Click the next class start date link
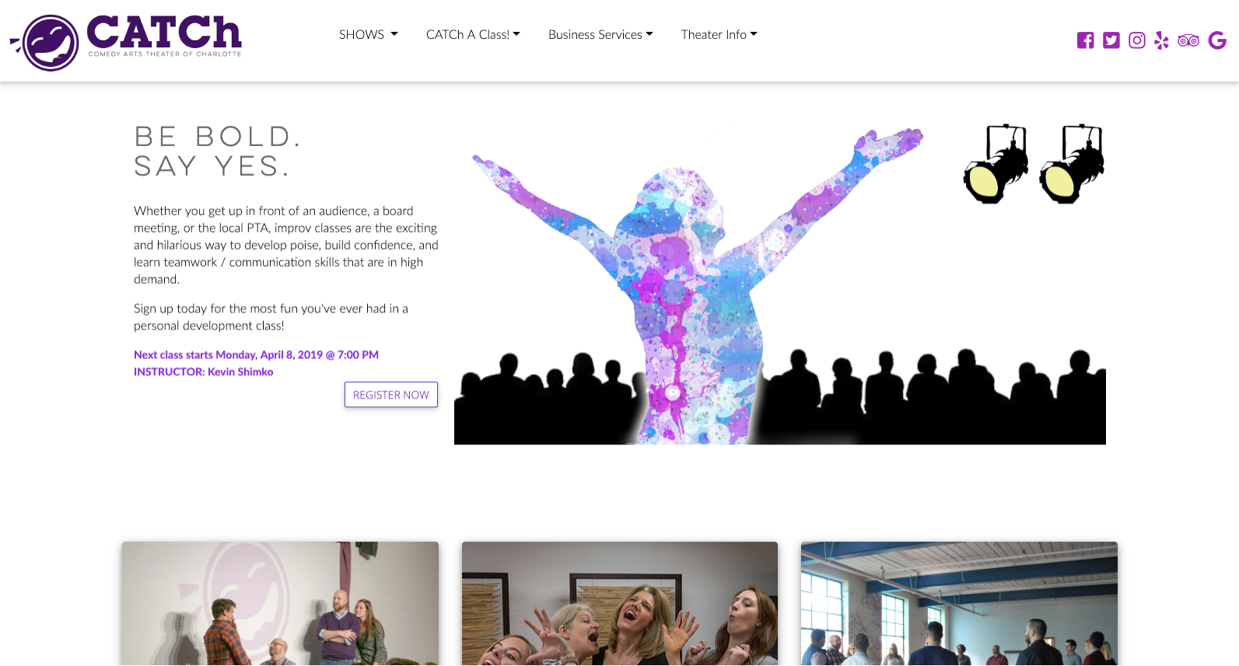This screenshot has height=666, width=1239. pyautogui.click(x=256, y=354)
